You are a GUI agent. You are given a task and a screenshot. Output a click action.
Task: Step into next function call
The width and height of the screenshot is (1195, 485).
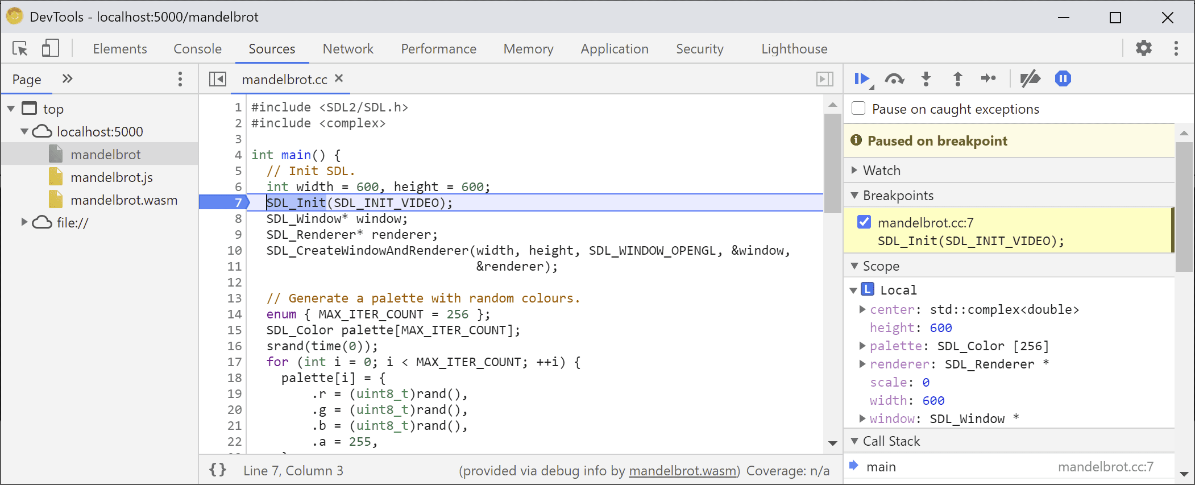click(926, 79)
